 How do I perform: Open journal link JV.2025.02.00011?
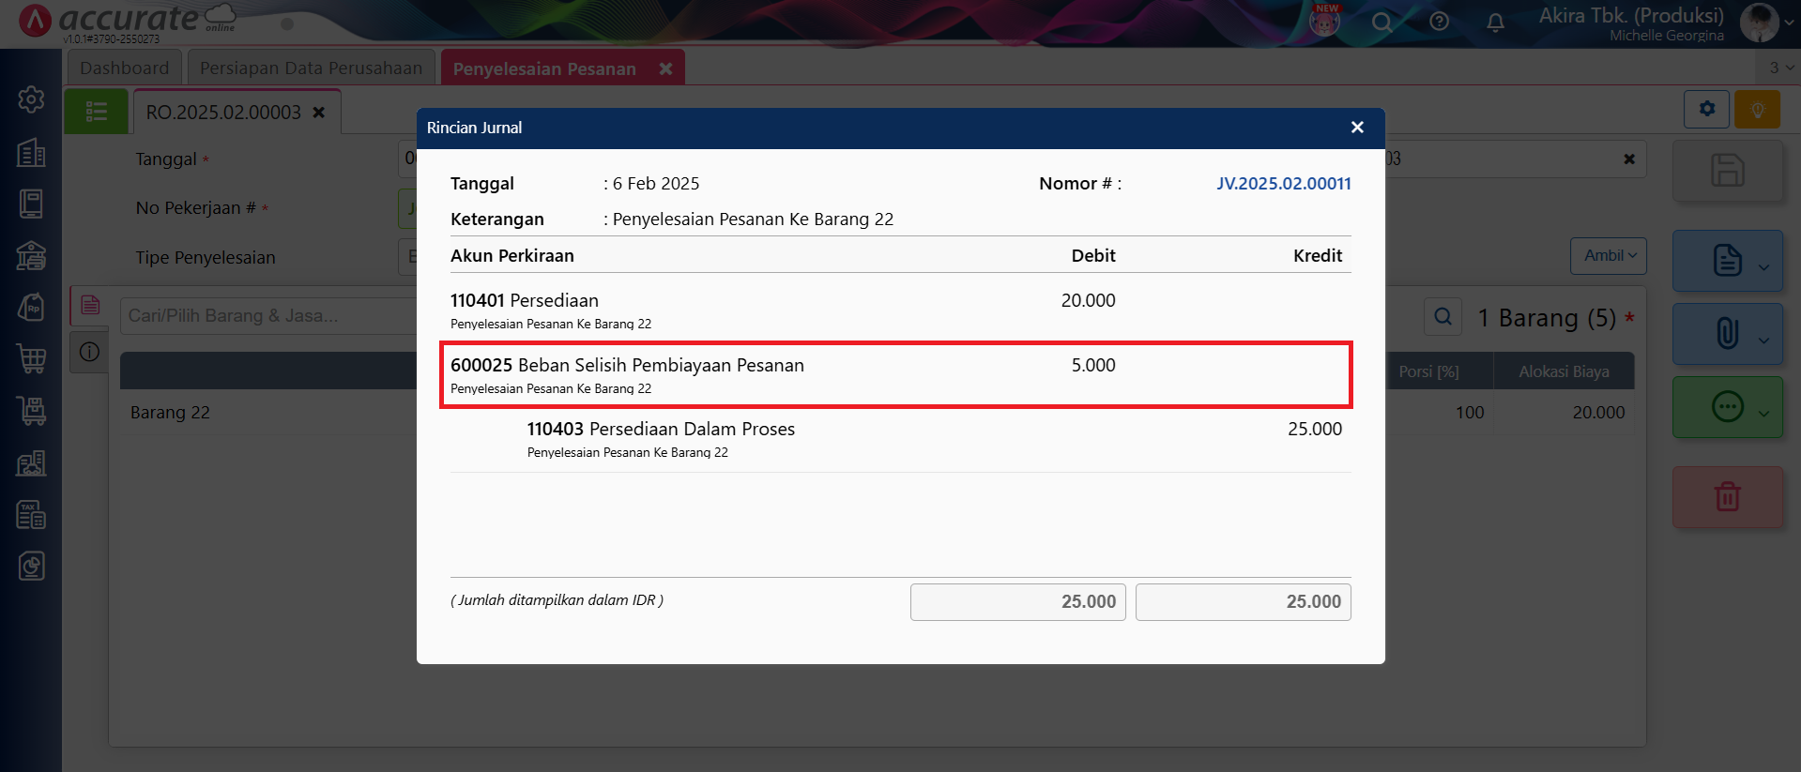[x=1283, y=184]
